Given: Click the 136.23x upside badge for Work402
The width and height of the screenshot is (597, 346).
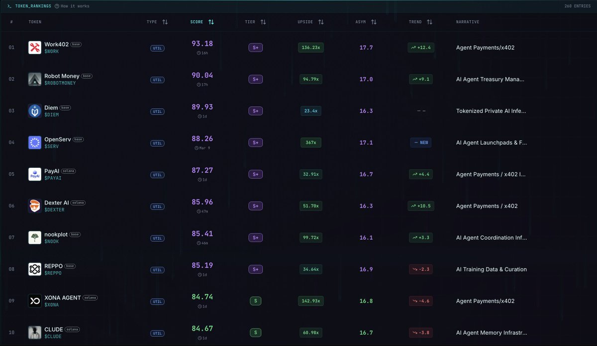Looking at the screenshot, I should (x=311, y=48).
